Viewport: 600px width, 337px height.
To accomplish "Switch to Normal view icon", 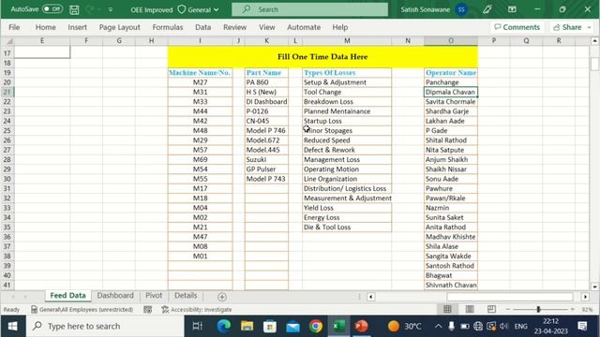I will pyautogui.click(x=447, y=309).
